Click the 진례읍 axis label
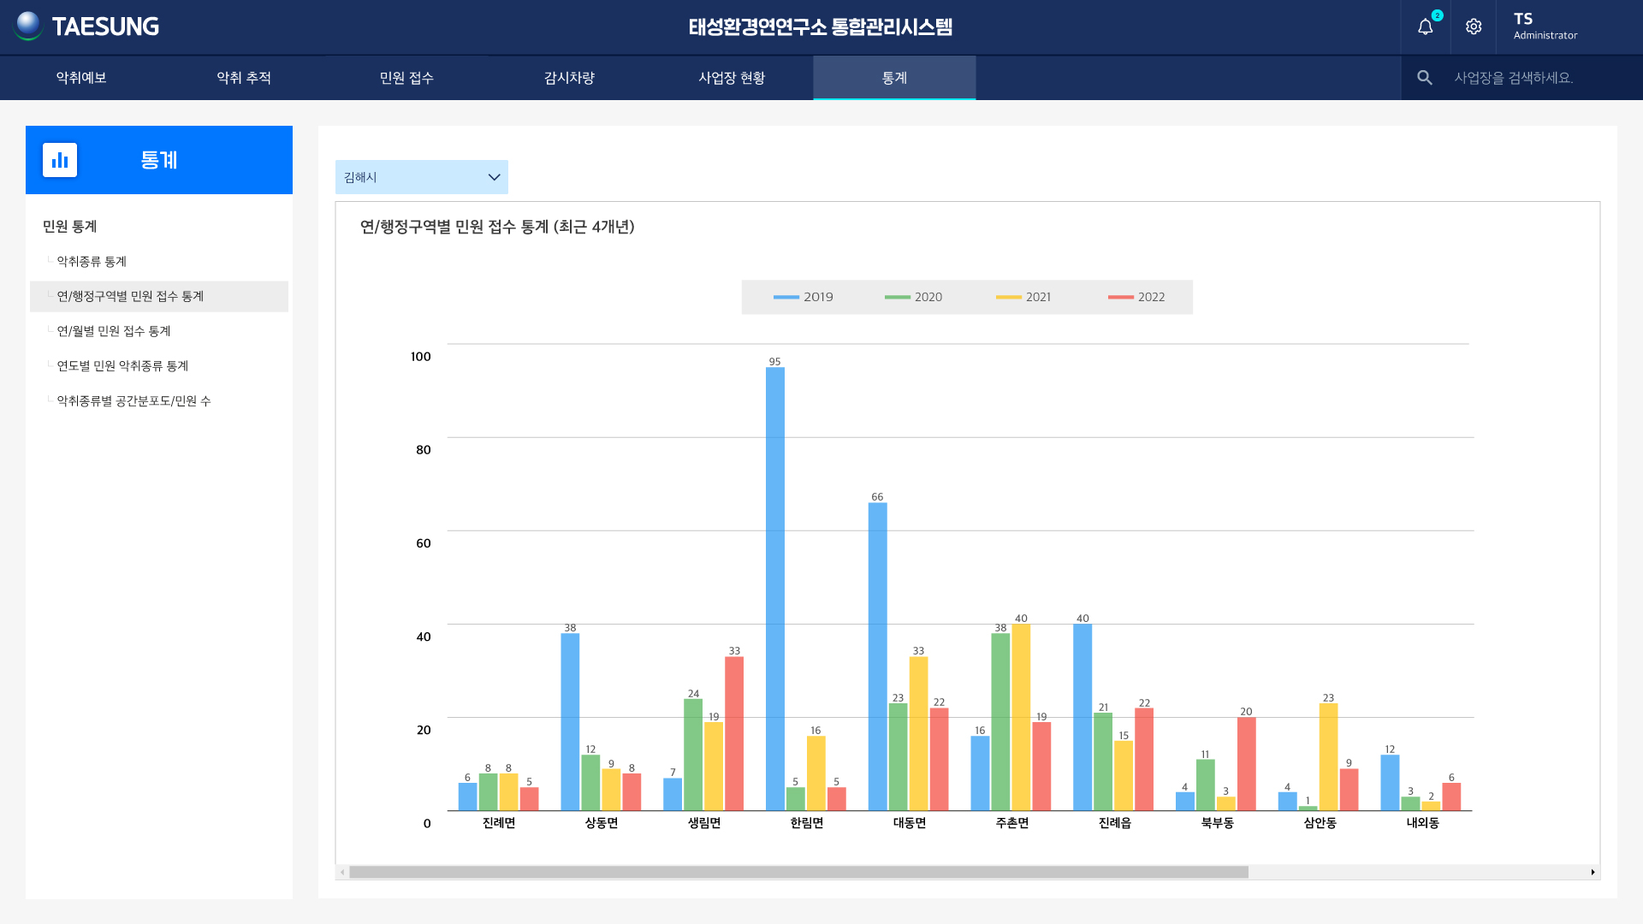Viewport: 1643px width, 924px height. [x=1115, y=823]
